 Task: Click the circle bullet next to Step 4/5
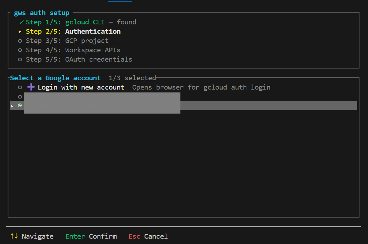pos(20,50)
